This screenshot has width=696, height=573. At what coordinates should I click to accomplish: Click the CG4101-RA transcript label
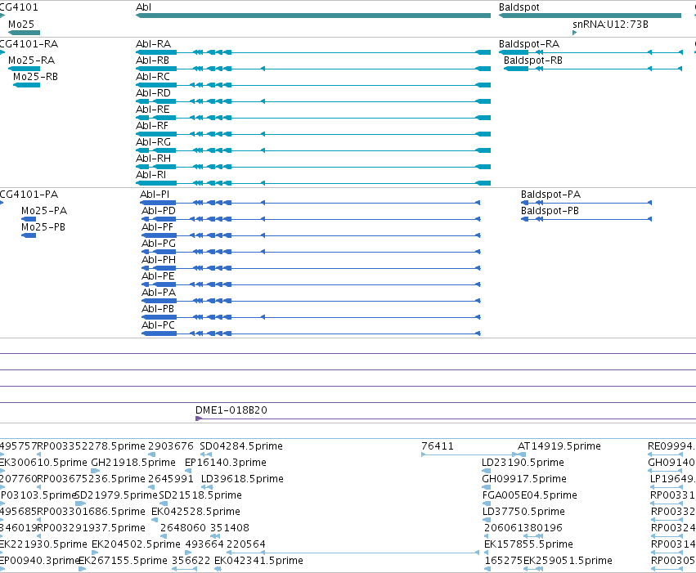(29, 44)
